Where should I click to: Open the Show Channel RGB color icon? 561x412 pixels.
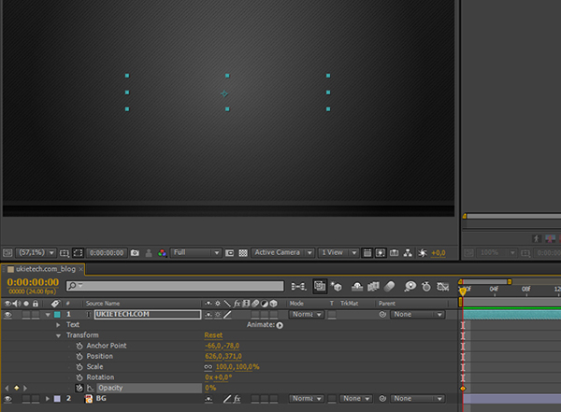(x=162, y=253)
